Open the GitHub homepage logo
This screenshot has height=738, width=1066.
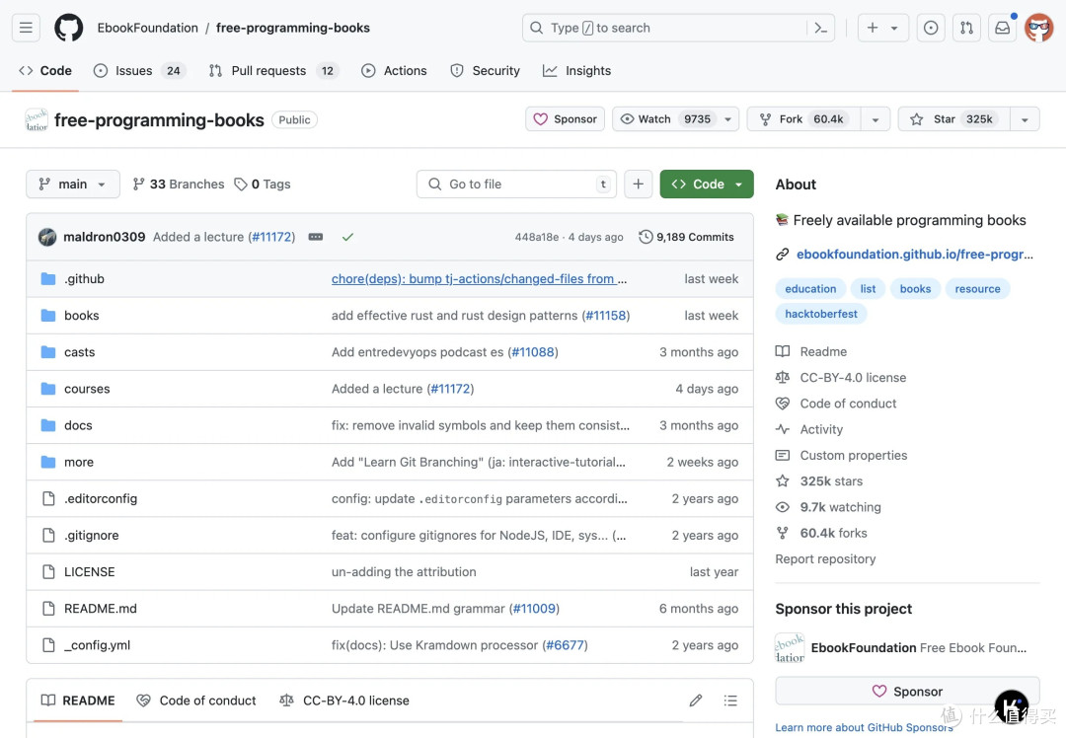click(x=69, y=28)
